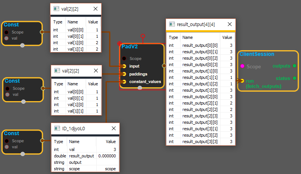Click the Name column header in ID_1djyoL0 panel
301x174 pixels.
coord(74,142)
